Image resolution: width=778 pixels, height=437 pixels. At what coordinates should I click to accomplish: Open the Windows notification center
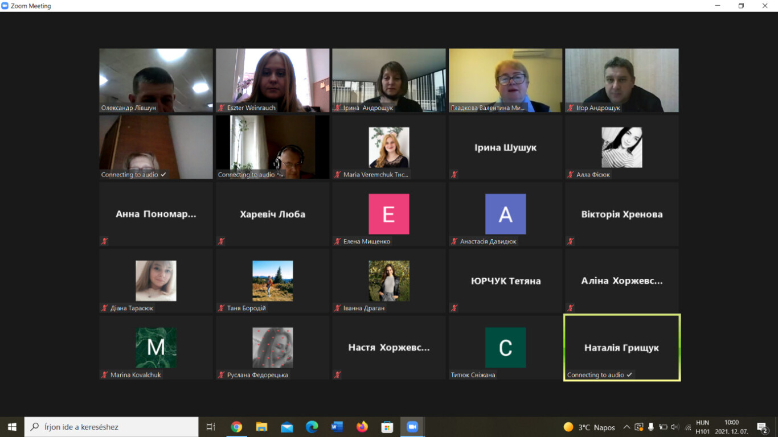pos(763,427)
